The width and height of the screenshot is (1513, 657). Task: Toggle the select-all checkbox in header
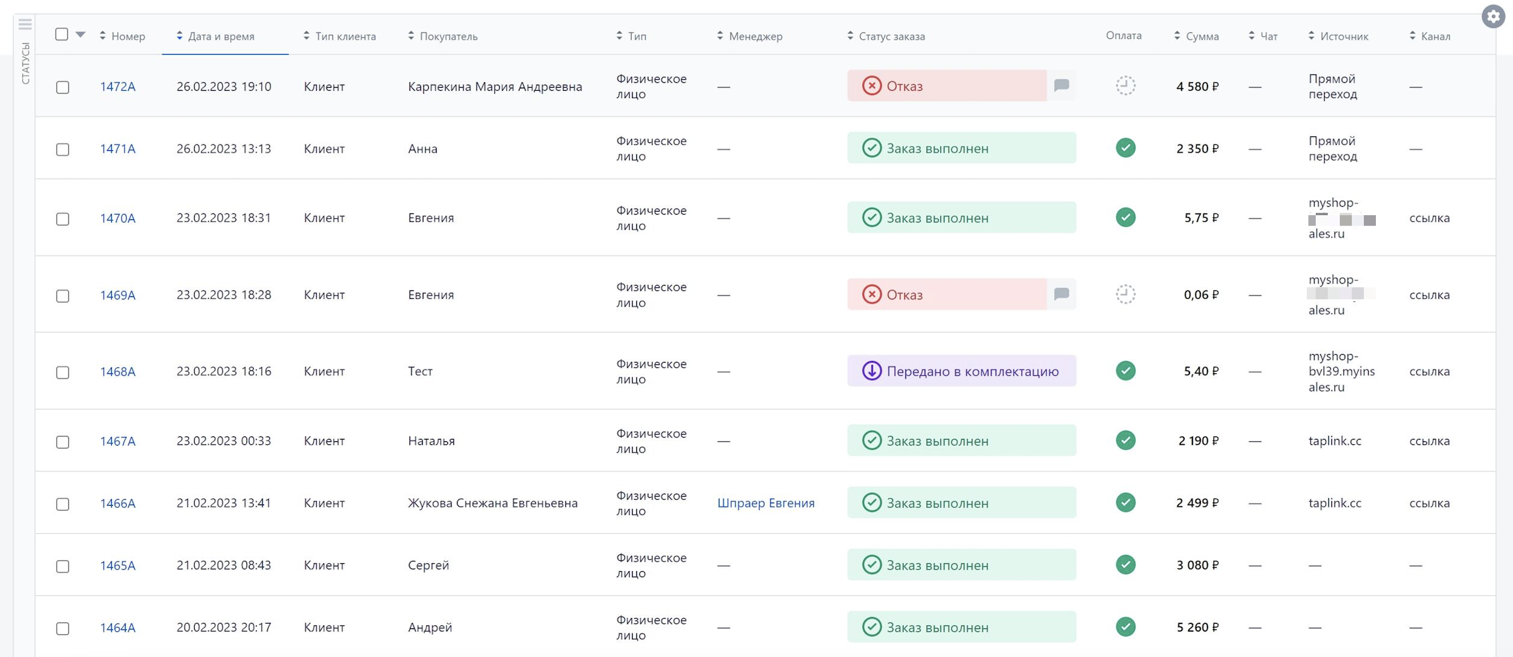click(x=61, y=34)
